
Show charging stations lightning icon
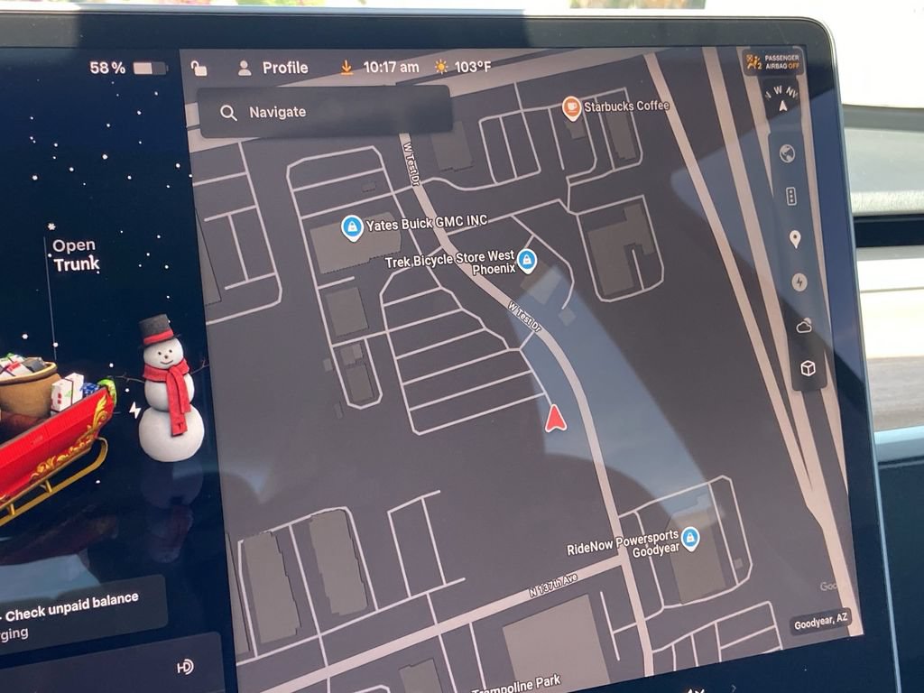pyautogui.click(x=799, y=282)
